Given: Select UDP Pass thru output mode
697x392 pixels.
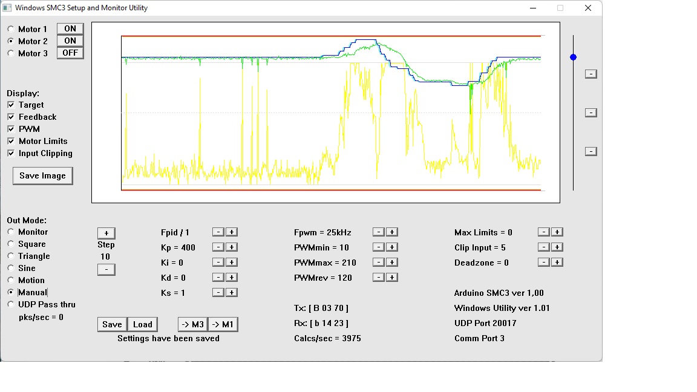Looking at the screenshot, I should [x=11, y=304].
